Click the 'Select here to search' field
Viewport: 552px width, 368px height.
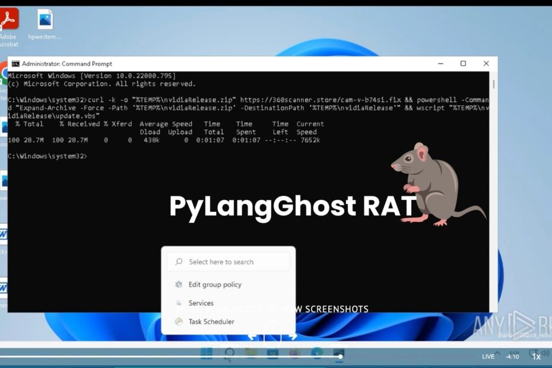(229, 262)
